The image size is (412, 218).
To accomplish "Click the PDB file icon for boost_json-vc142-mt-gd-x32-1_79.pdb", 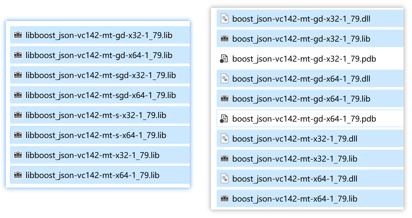I will tap(224, 59).
